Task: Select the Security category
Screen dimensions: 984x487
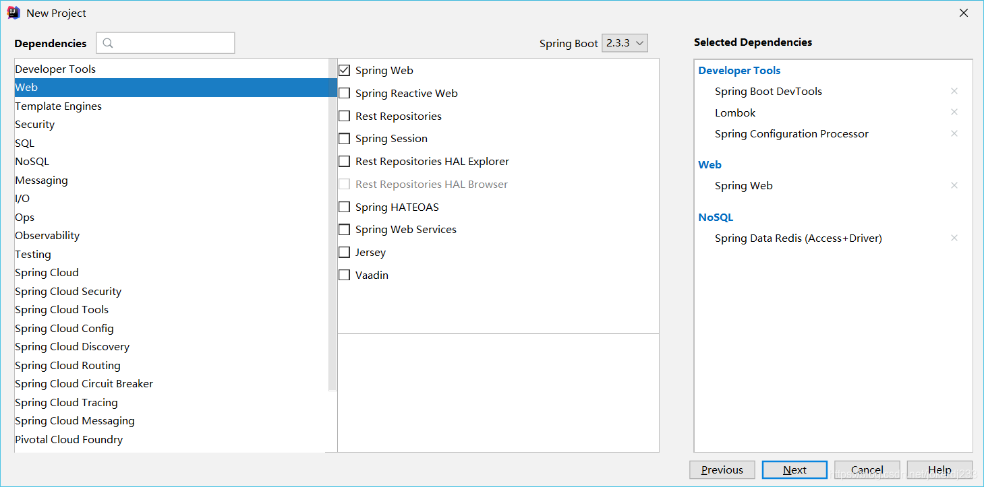Action: coord(35,125)
